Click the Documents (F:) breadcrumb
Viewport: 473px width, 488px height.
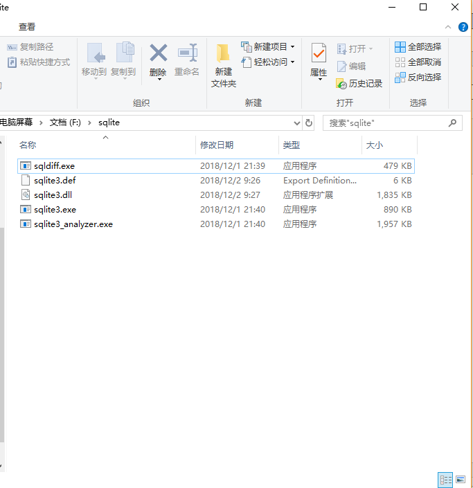click(x=65, y=123)
